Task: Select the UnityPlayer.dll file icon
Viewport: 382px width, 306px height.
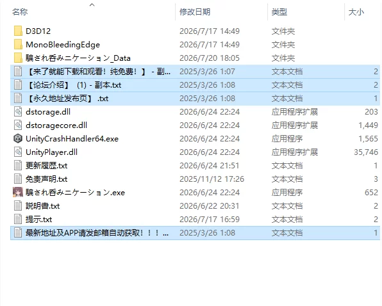Action: 18,152
